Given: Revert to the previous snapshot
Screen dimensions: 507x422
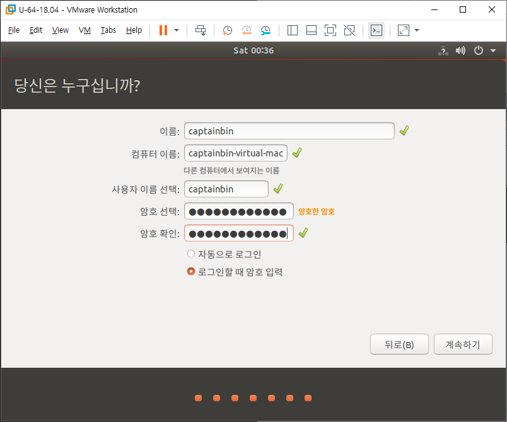Looking at the screenshot, I should (247, 30).
